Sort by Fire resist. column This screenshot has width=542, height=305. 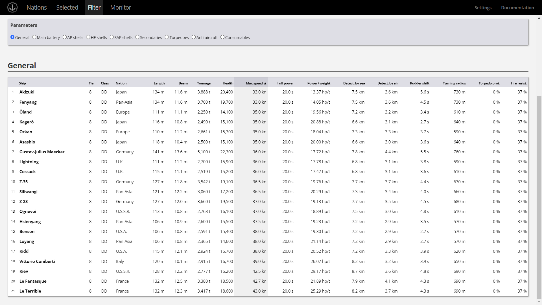coord(519,83)
